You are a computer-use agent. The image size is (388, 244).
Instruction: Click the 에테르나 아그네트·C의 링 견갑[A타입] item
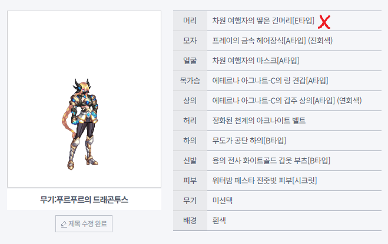click(x=270, y=81)
